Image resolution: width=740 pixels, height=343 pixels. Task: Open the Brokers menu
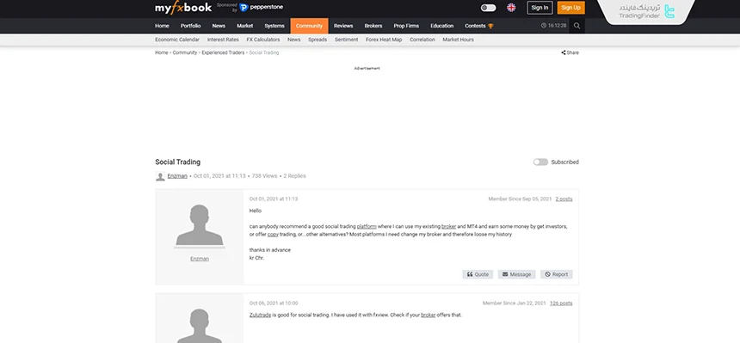pos(373,26)
